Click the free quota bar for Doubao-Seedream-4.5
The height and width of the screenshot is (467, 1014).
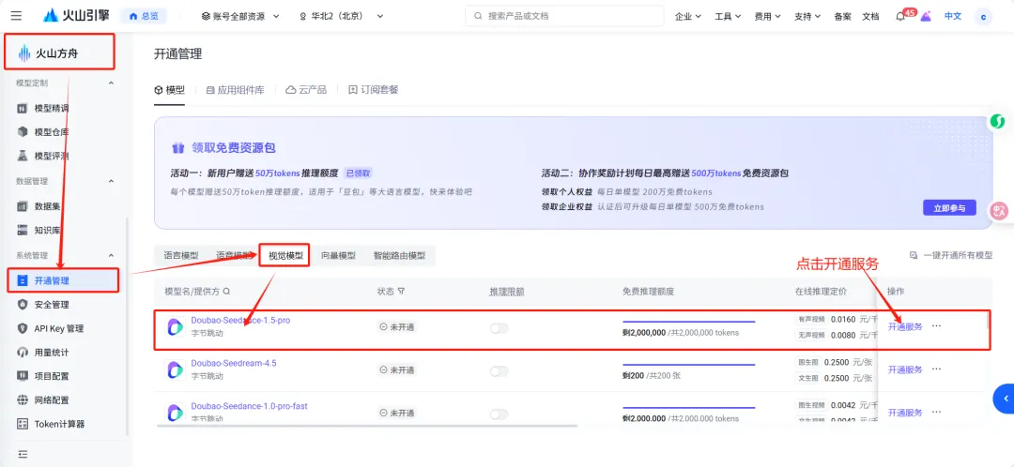coord(689,364)
